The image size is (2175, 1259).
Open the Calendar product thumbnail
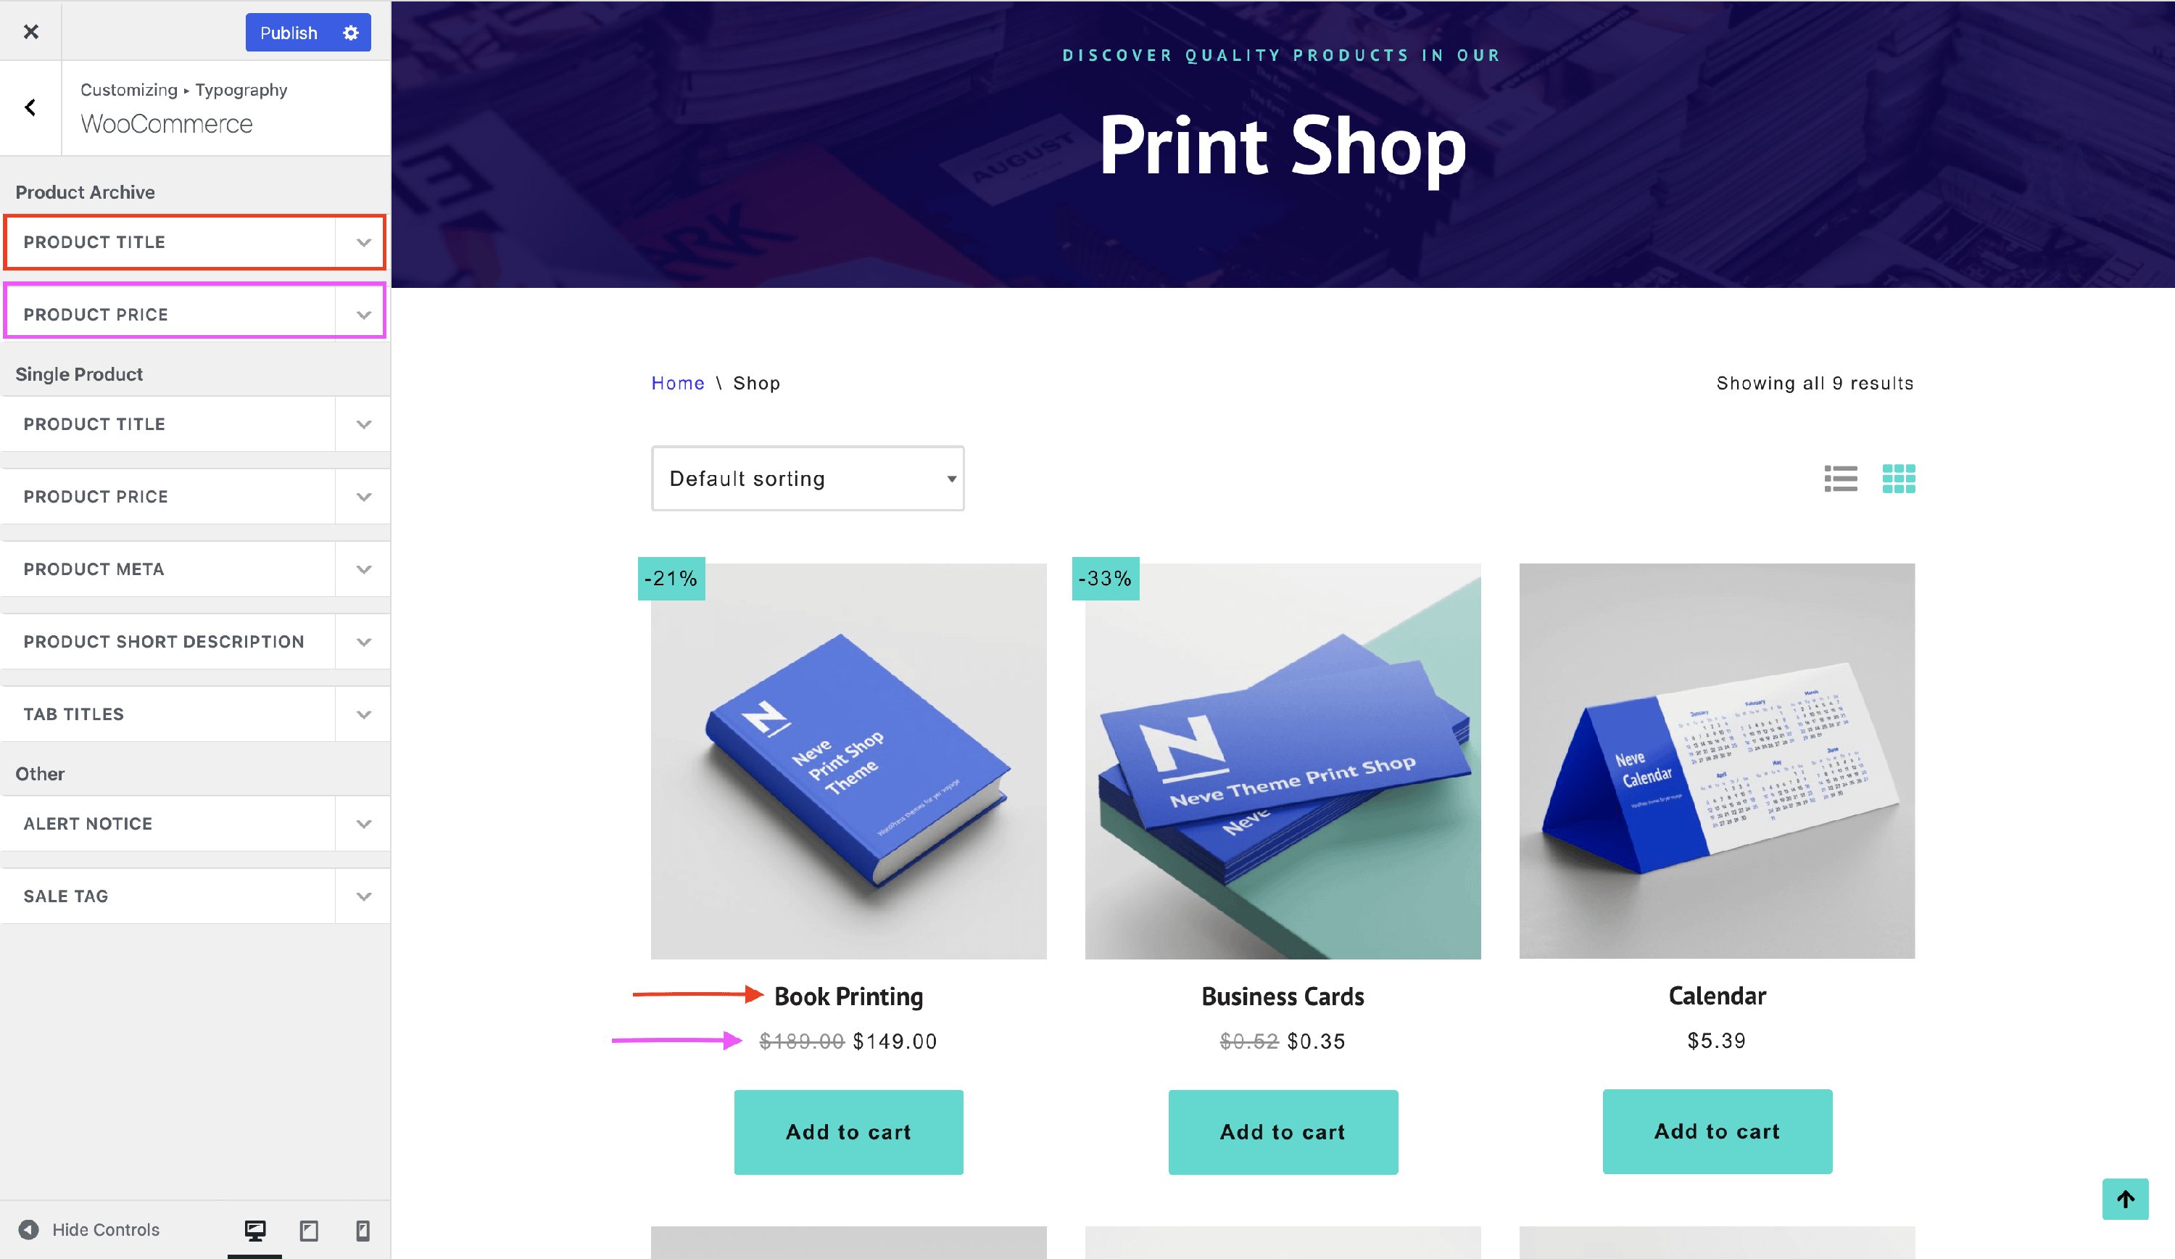[x=1717, y=761]
